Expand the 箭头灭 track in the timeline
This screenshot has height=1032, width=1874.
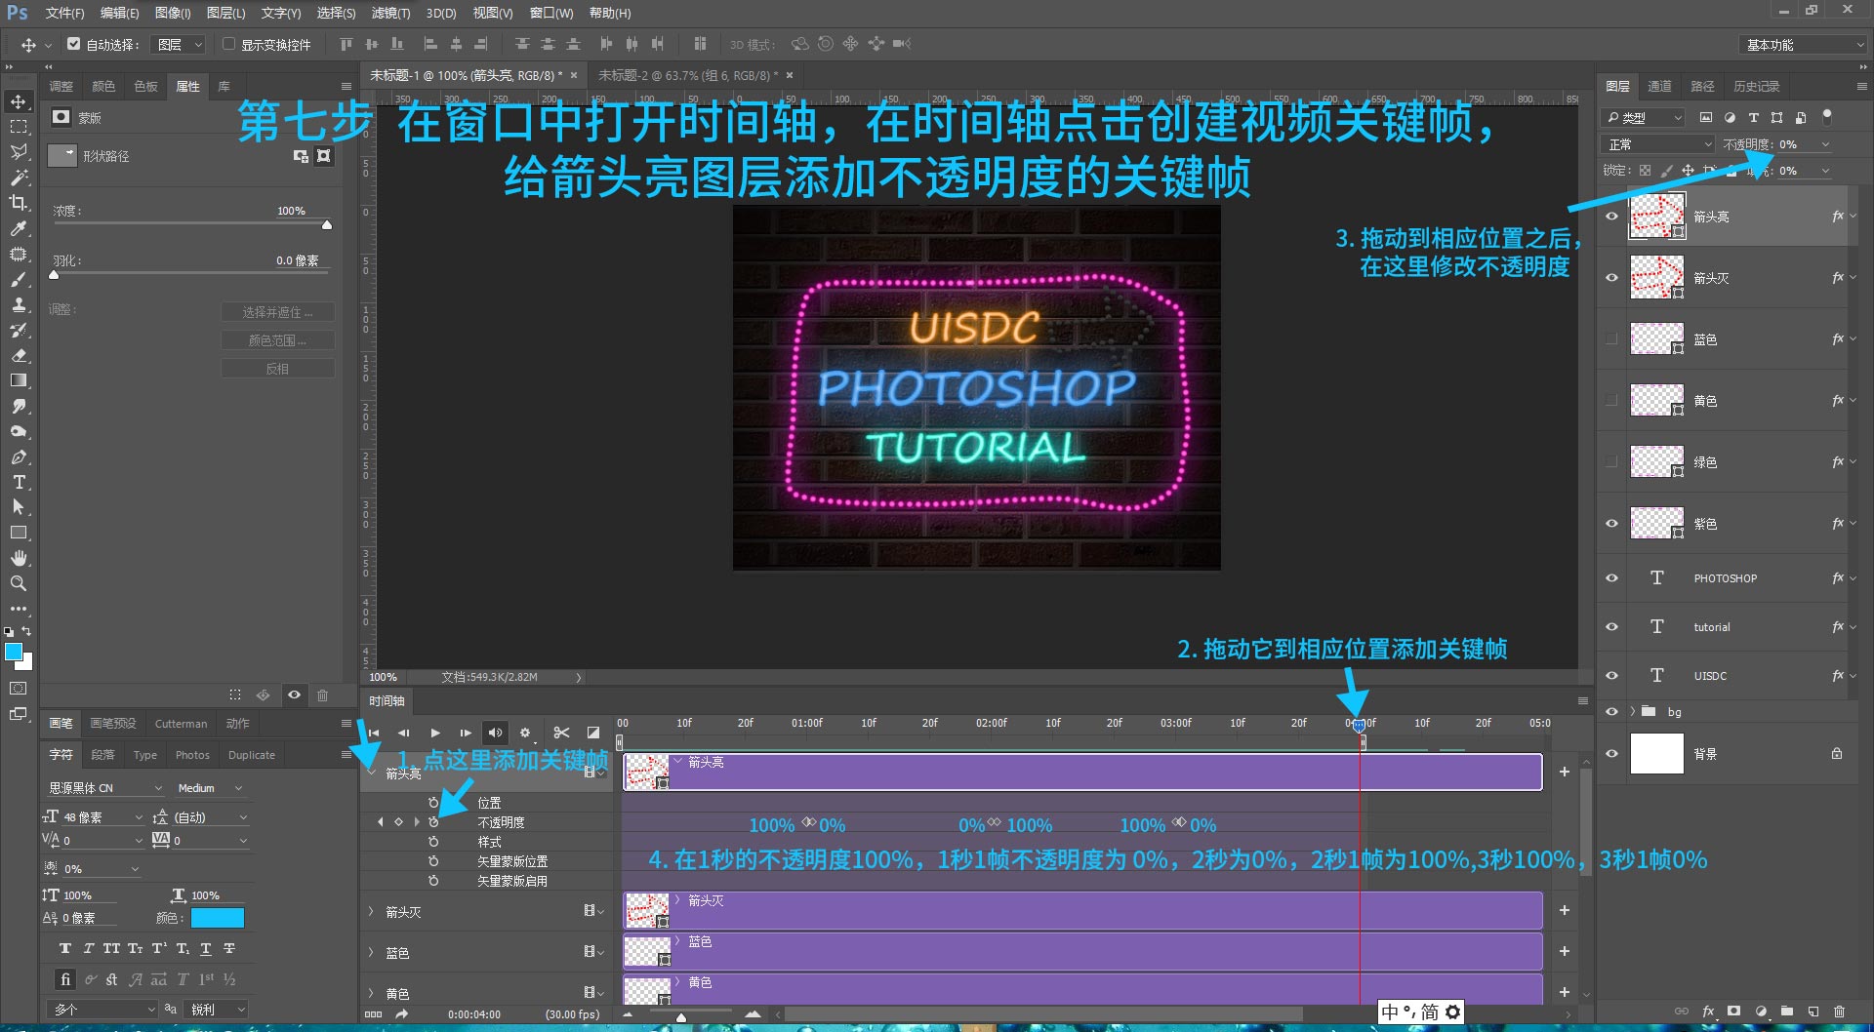coord(371,912)
